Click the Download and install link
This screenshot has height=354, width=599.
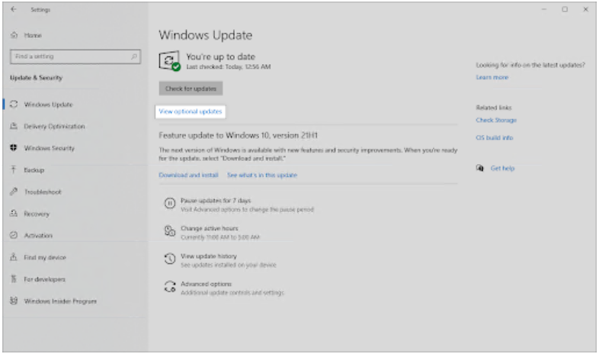[188, 175]
